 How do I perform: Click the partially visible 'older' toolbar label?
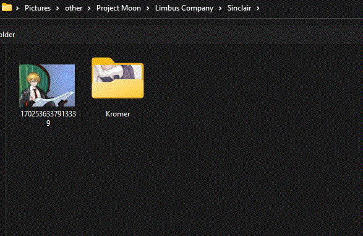[x=7, y=35]
